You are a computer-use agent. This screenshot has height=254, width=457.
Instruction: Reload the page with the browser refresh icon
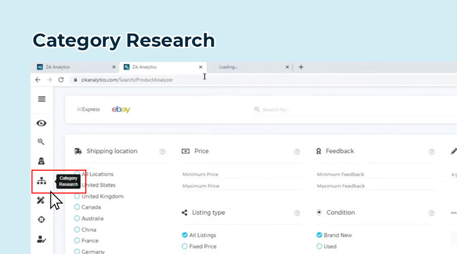61,80
